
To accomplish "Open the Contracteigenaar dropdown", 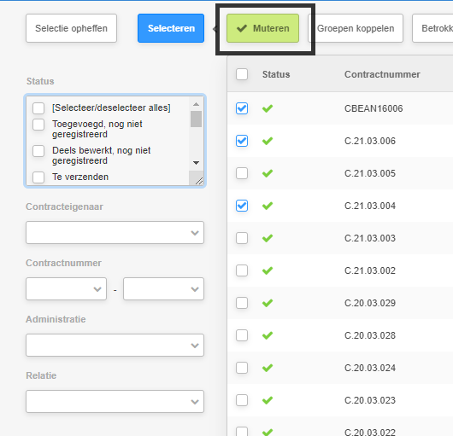I will (115, 233).
